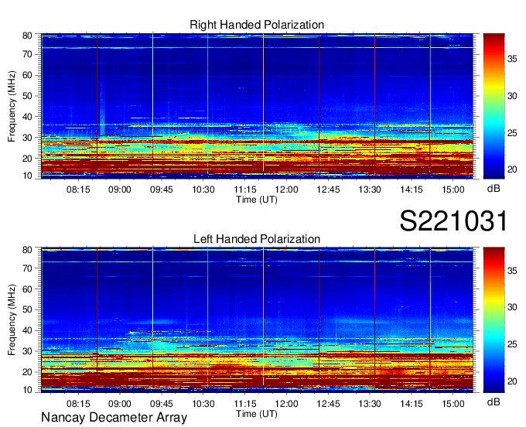This screenshot has width=526, height=427.
Task: Click "Frequency (MHz)" axis label of Left Handed plot
Action: [x=12, y=320]
